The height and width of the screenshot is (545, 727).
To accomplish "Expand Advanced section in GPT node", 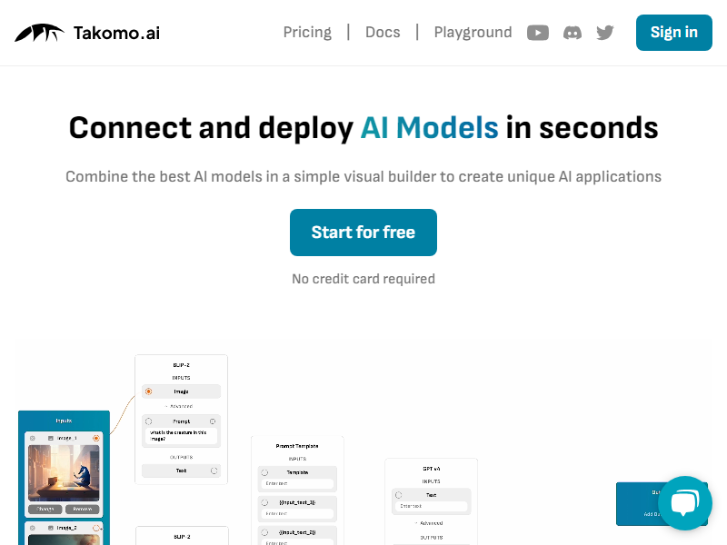I will [x=429, y=523].
